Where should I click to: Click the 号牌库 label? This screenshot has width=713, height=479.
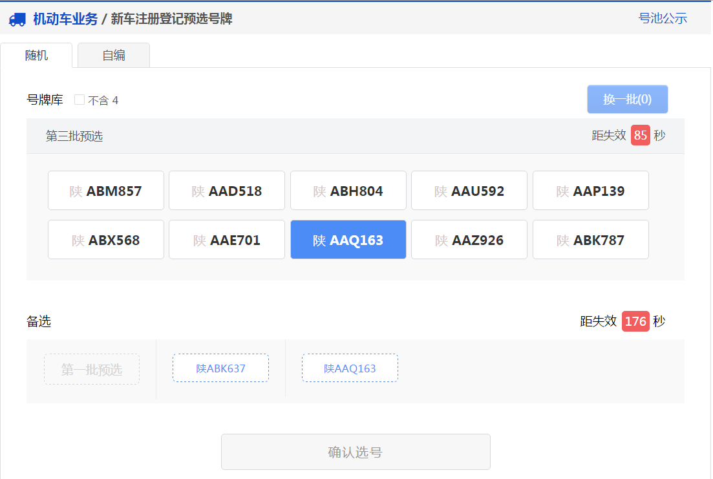45,100
